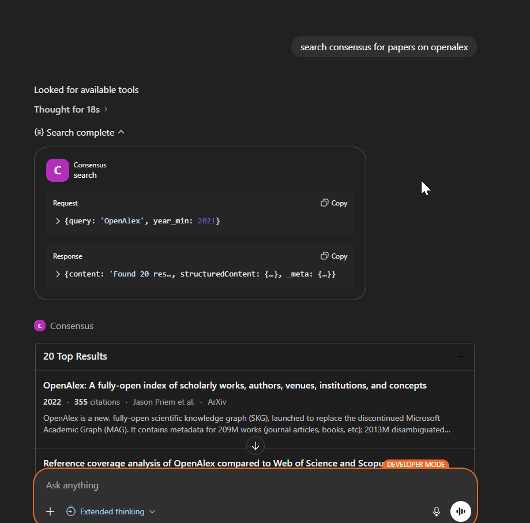This screenshot has width=530, height=523.
Task: Click the plus attachment icon in composer
Action: 50,511
